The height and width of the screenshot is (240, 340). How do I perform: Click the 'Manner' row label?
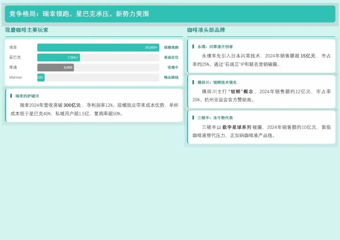pyautogui.click(x=16, y=77)
